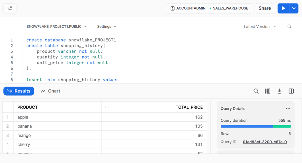Image resolution: width=302 pixels, height=163 pixels.
Task: Run the query with play button
Action: tap(283, 8)
